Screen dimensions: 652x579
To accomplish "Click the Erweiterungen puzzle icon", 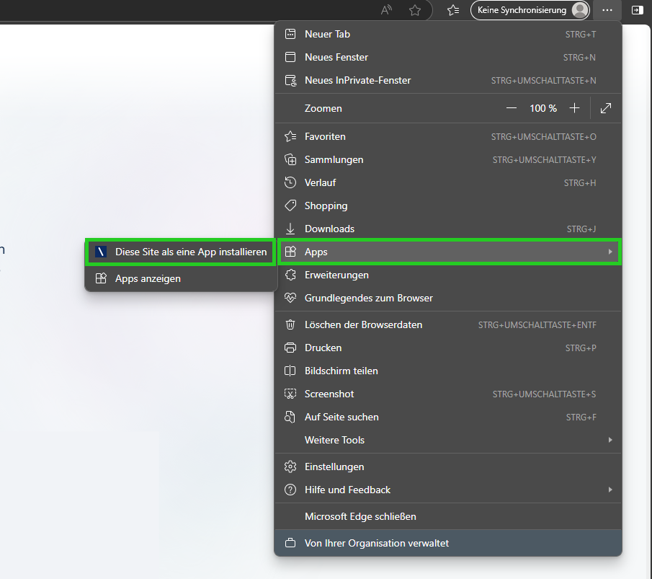I will 290,275.
